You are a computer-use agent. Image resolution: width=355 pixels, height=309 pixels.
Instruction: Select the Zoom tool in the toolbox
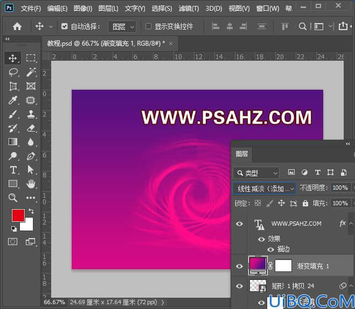click(x=13, y=198)
